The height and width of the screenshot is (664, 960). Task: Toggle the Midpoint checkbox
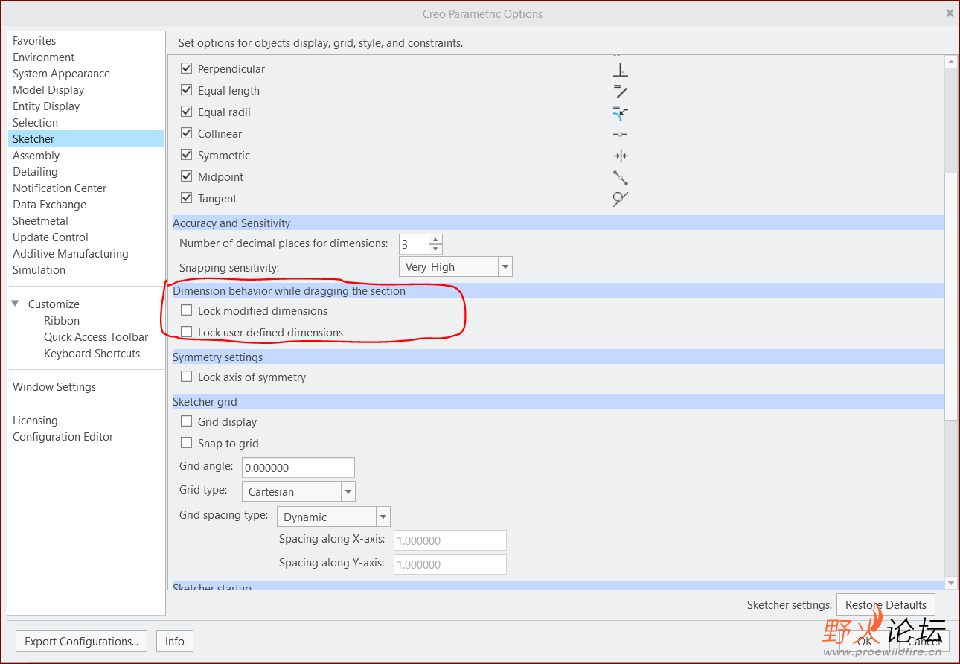point(187,176)
